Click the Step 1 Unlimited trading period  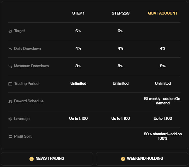[78, 83]
